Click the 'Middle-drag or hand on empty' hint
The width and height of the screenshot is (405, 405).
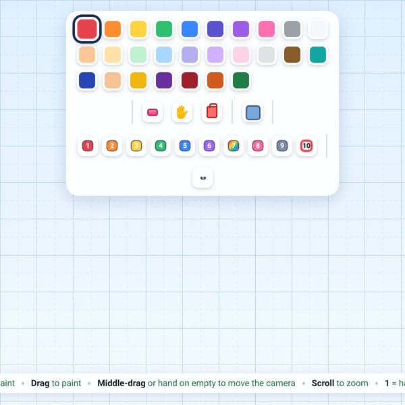196,383
